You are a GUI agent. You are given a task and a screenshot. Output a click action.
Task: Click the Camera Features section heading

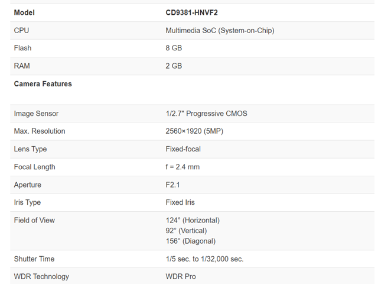point(43,84)
